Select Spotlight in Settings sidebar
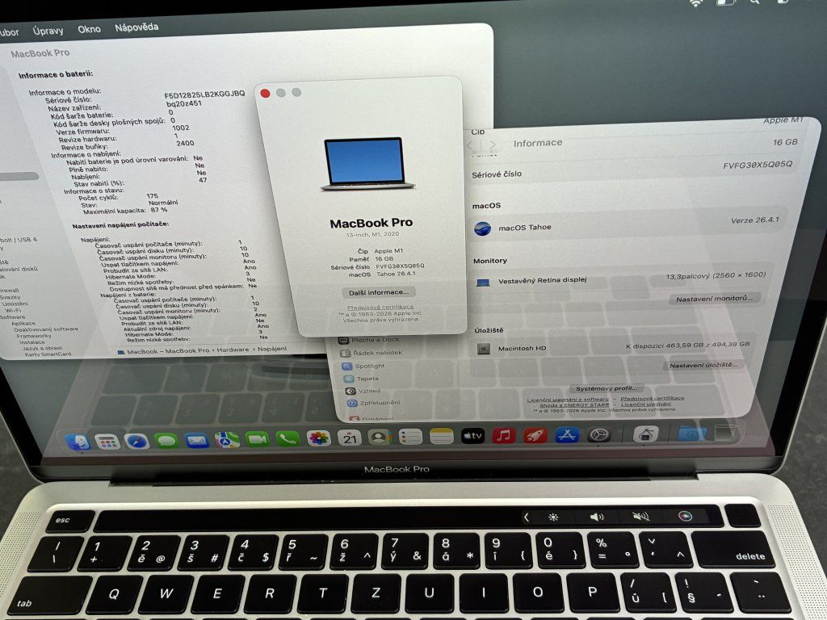Viewport: 827px width, 620px height. [364, 366]
